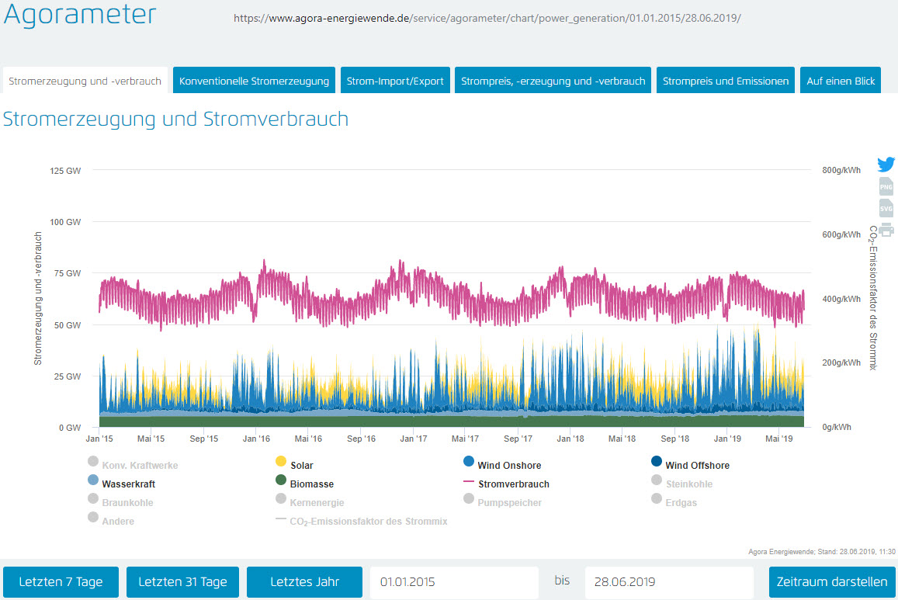Viewport: 898px width, 600px height.
Task: Click Letzten 7 Tage button
Action: 61,582
